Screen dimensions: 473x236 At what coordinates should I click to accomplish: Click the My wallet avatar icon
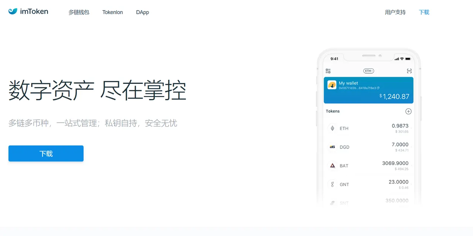tap(332, 85)
